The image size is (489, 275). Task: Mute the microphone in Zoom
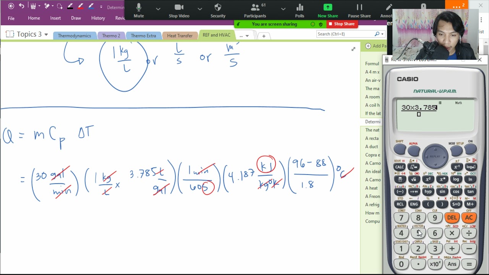tap(139, 11)
